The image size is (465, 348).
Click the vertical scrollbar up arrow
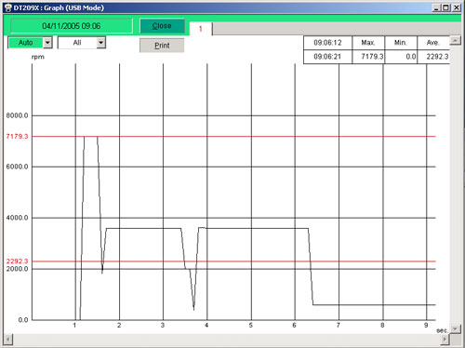[x=455, y=40]
